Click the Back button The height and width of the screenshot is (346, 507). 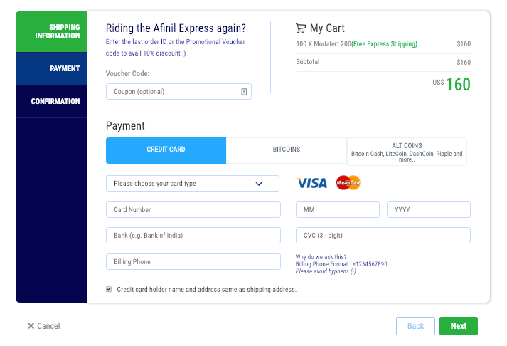415,326
